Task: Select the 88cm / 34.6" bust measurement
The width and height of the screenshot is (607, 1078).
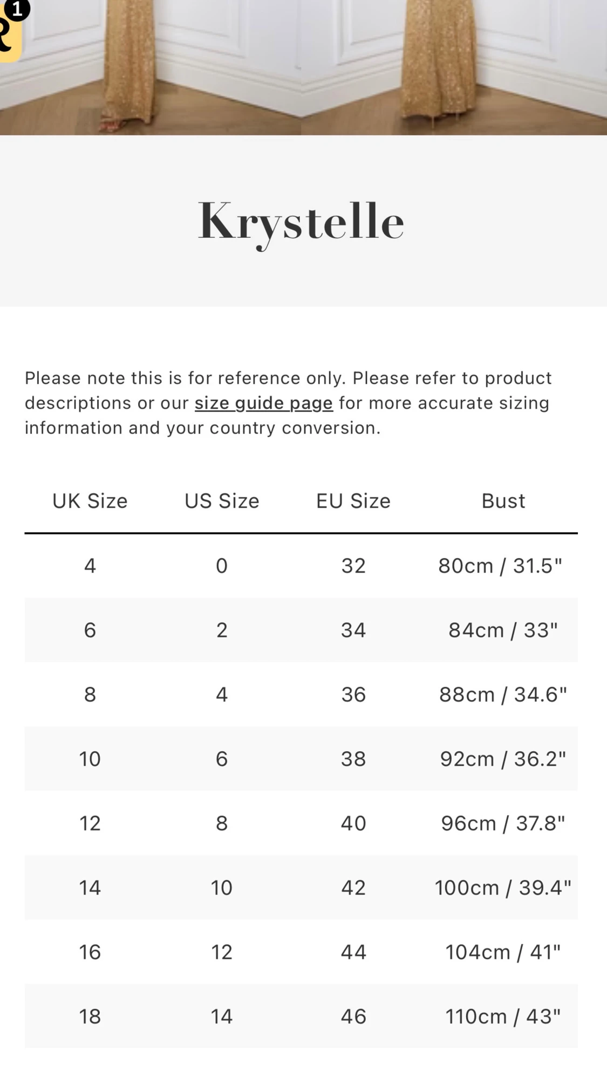Action: tap(503, 695)
